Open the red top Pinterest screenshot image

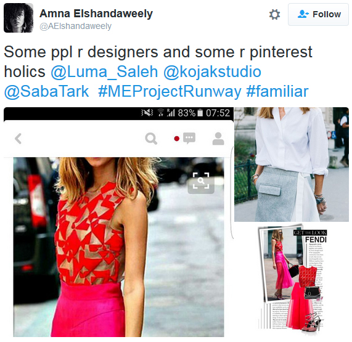118,247
